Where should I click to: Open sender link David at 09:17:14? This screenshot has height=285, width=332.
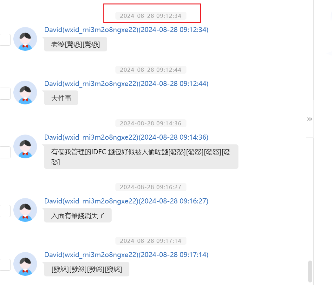click(126, 255)
